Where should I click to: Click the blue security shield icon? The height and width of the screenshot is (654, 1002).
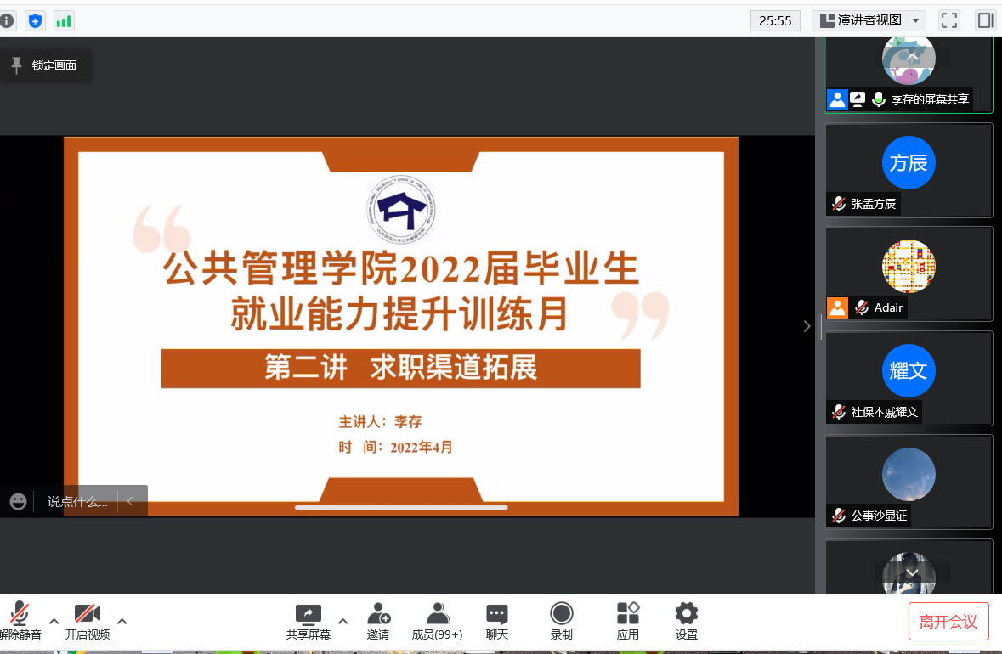tap(35, 21)
